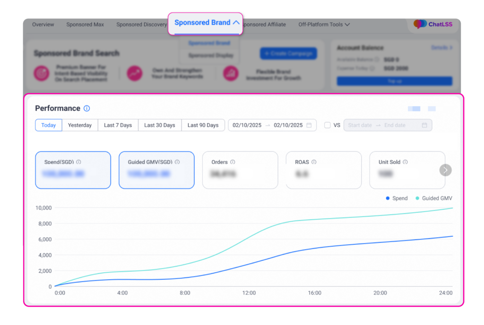Select the Last 7 Days range
484x325 pixels.
[x=118, y=125]
